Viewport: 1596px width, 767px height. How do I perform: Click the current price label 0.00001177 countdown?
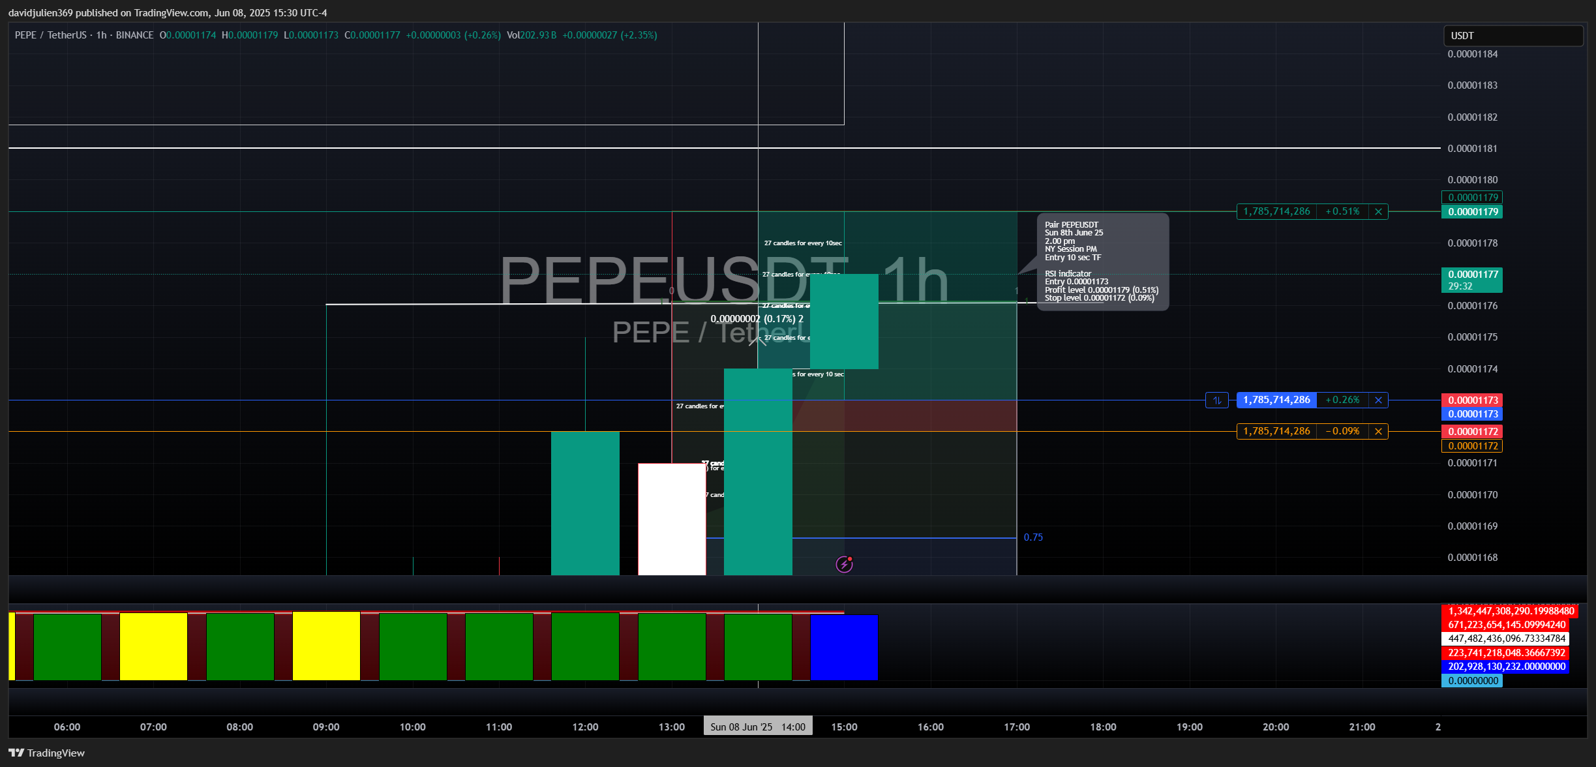(x=1472, y=280)
